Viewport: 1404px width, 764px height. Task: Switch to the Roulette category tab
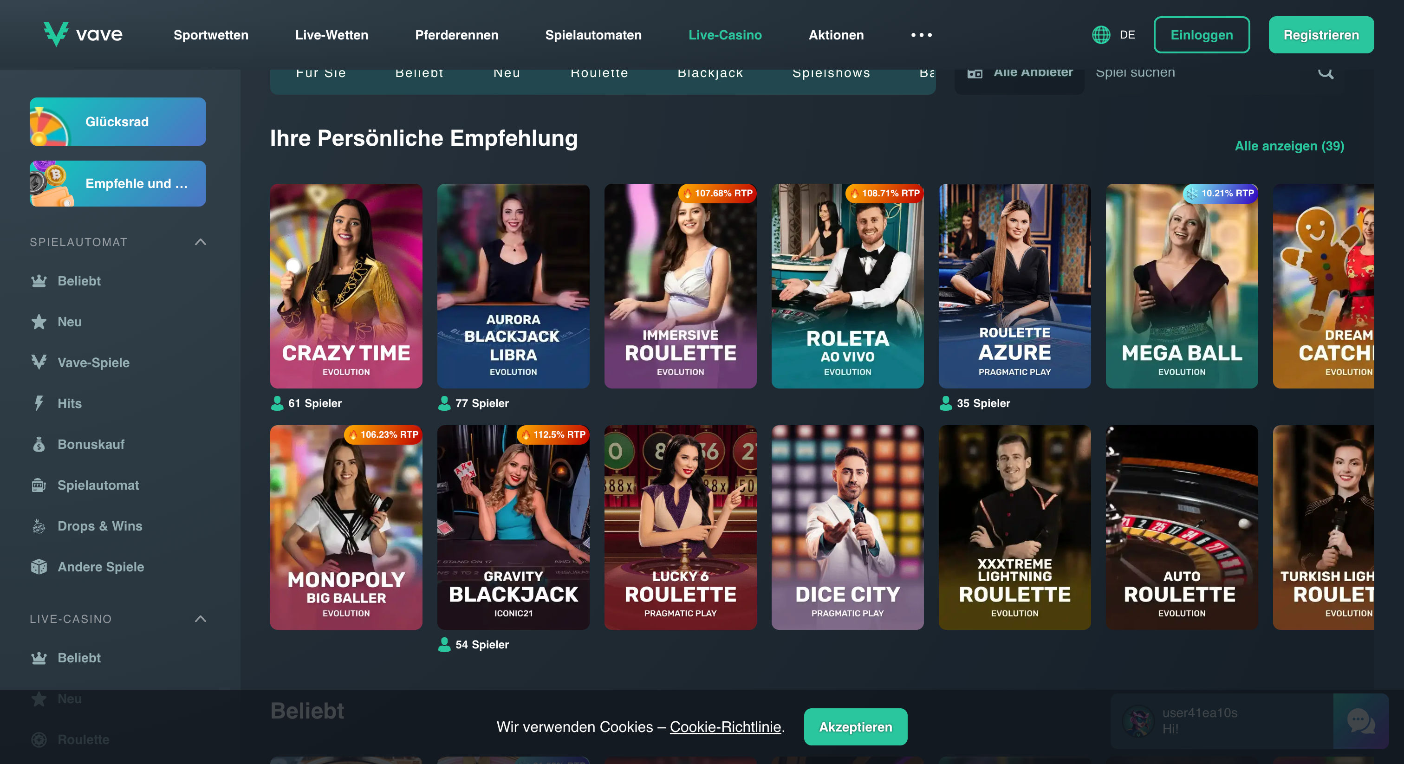tap(599, 73)
